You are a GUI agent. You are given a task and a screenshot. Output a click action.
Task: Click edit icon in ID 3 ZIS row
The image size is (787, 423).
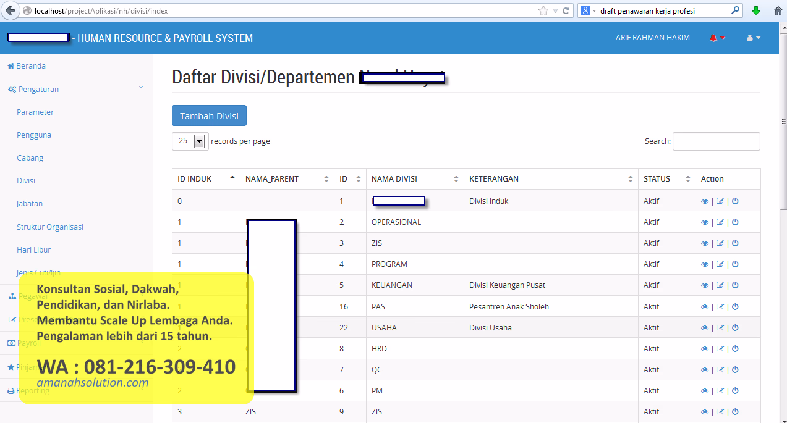720,243
